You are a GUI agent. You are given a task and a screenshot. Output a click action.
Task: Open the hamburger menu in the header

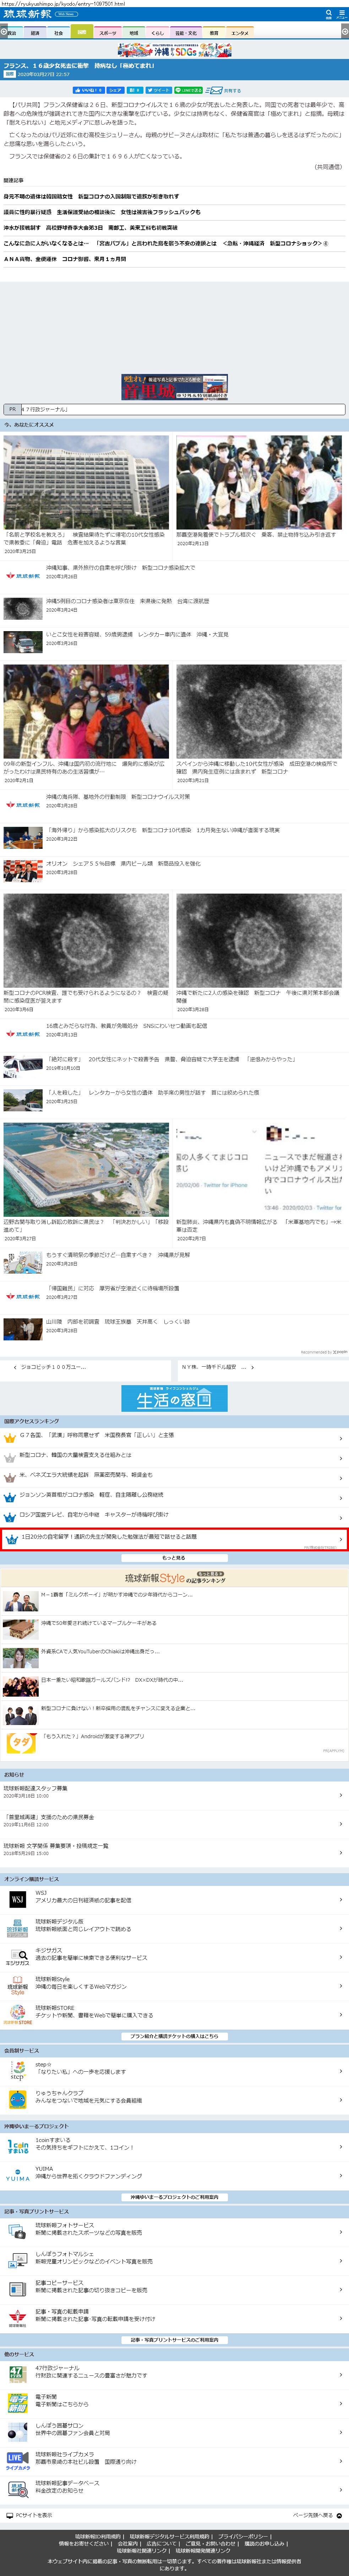(x=341, y=14)
